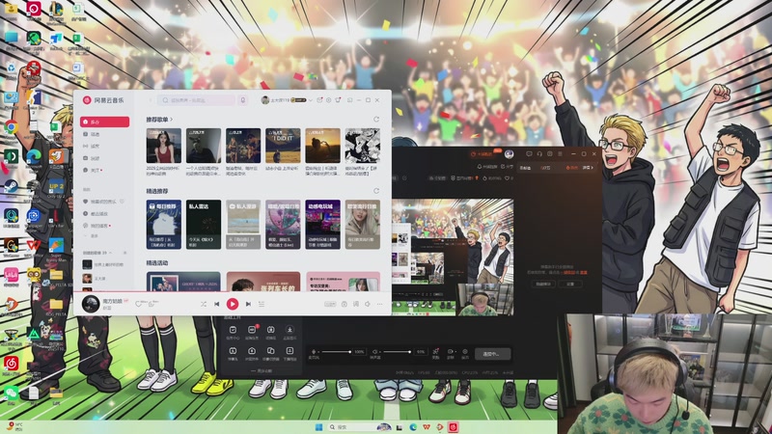Open the play queue list icon
The height and width of the screenshot is (434, 772).
[x=262, y=304]
